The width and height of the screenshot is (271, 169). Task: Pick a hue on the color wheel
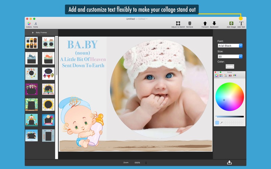point(230,97)
